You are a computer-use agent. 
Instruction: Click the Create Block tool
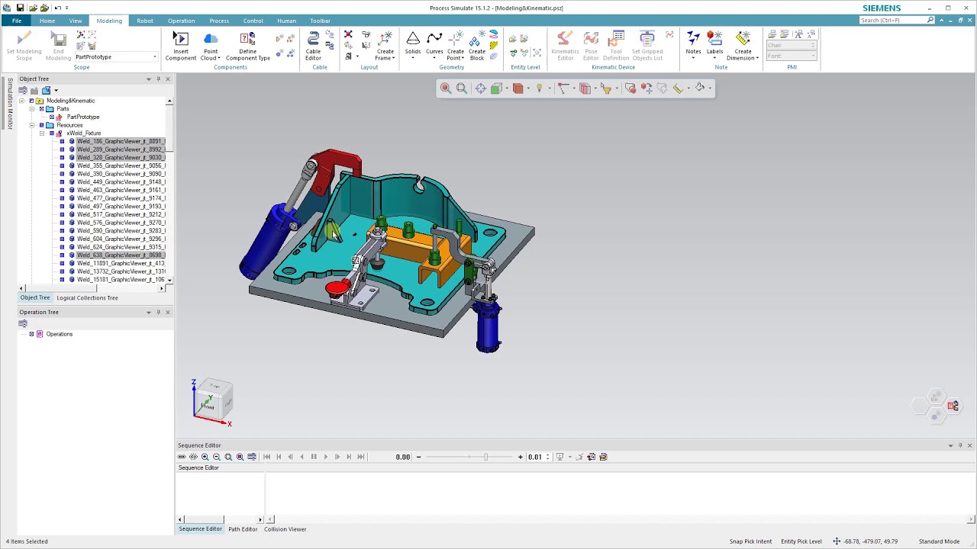tap(477, 46)
